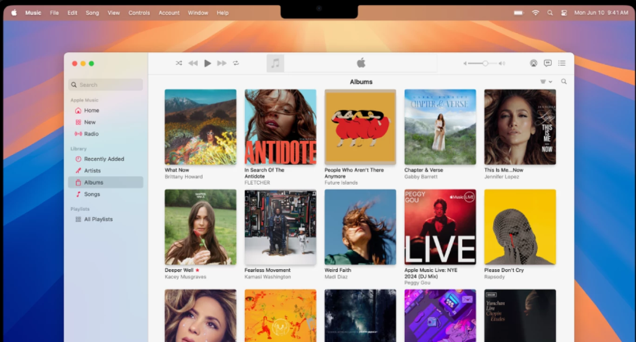
Task: Open All Playlists in the sidebar
Action: [105, 219]
